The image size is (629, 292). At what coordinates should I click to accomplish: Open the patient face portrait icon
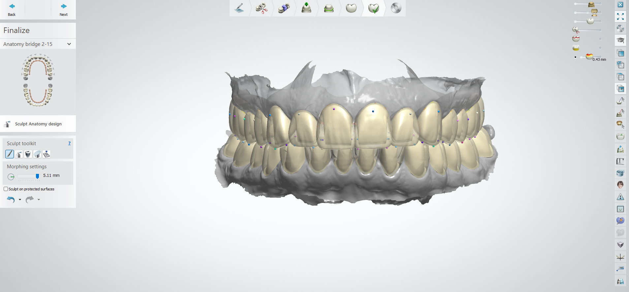tap(620, 184)
